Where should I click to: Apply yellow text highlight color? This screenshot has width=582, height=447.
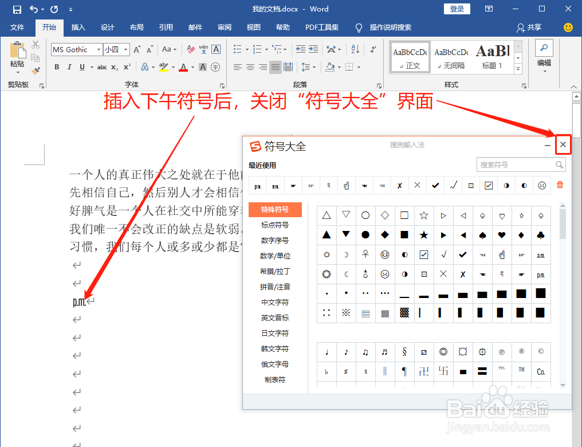tap(163, 67)
